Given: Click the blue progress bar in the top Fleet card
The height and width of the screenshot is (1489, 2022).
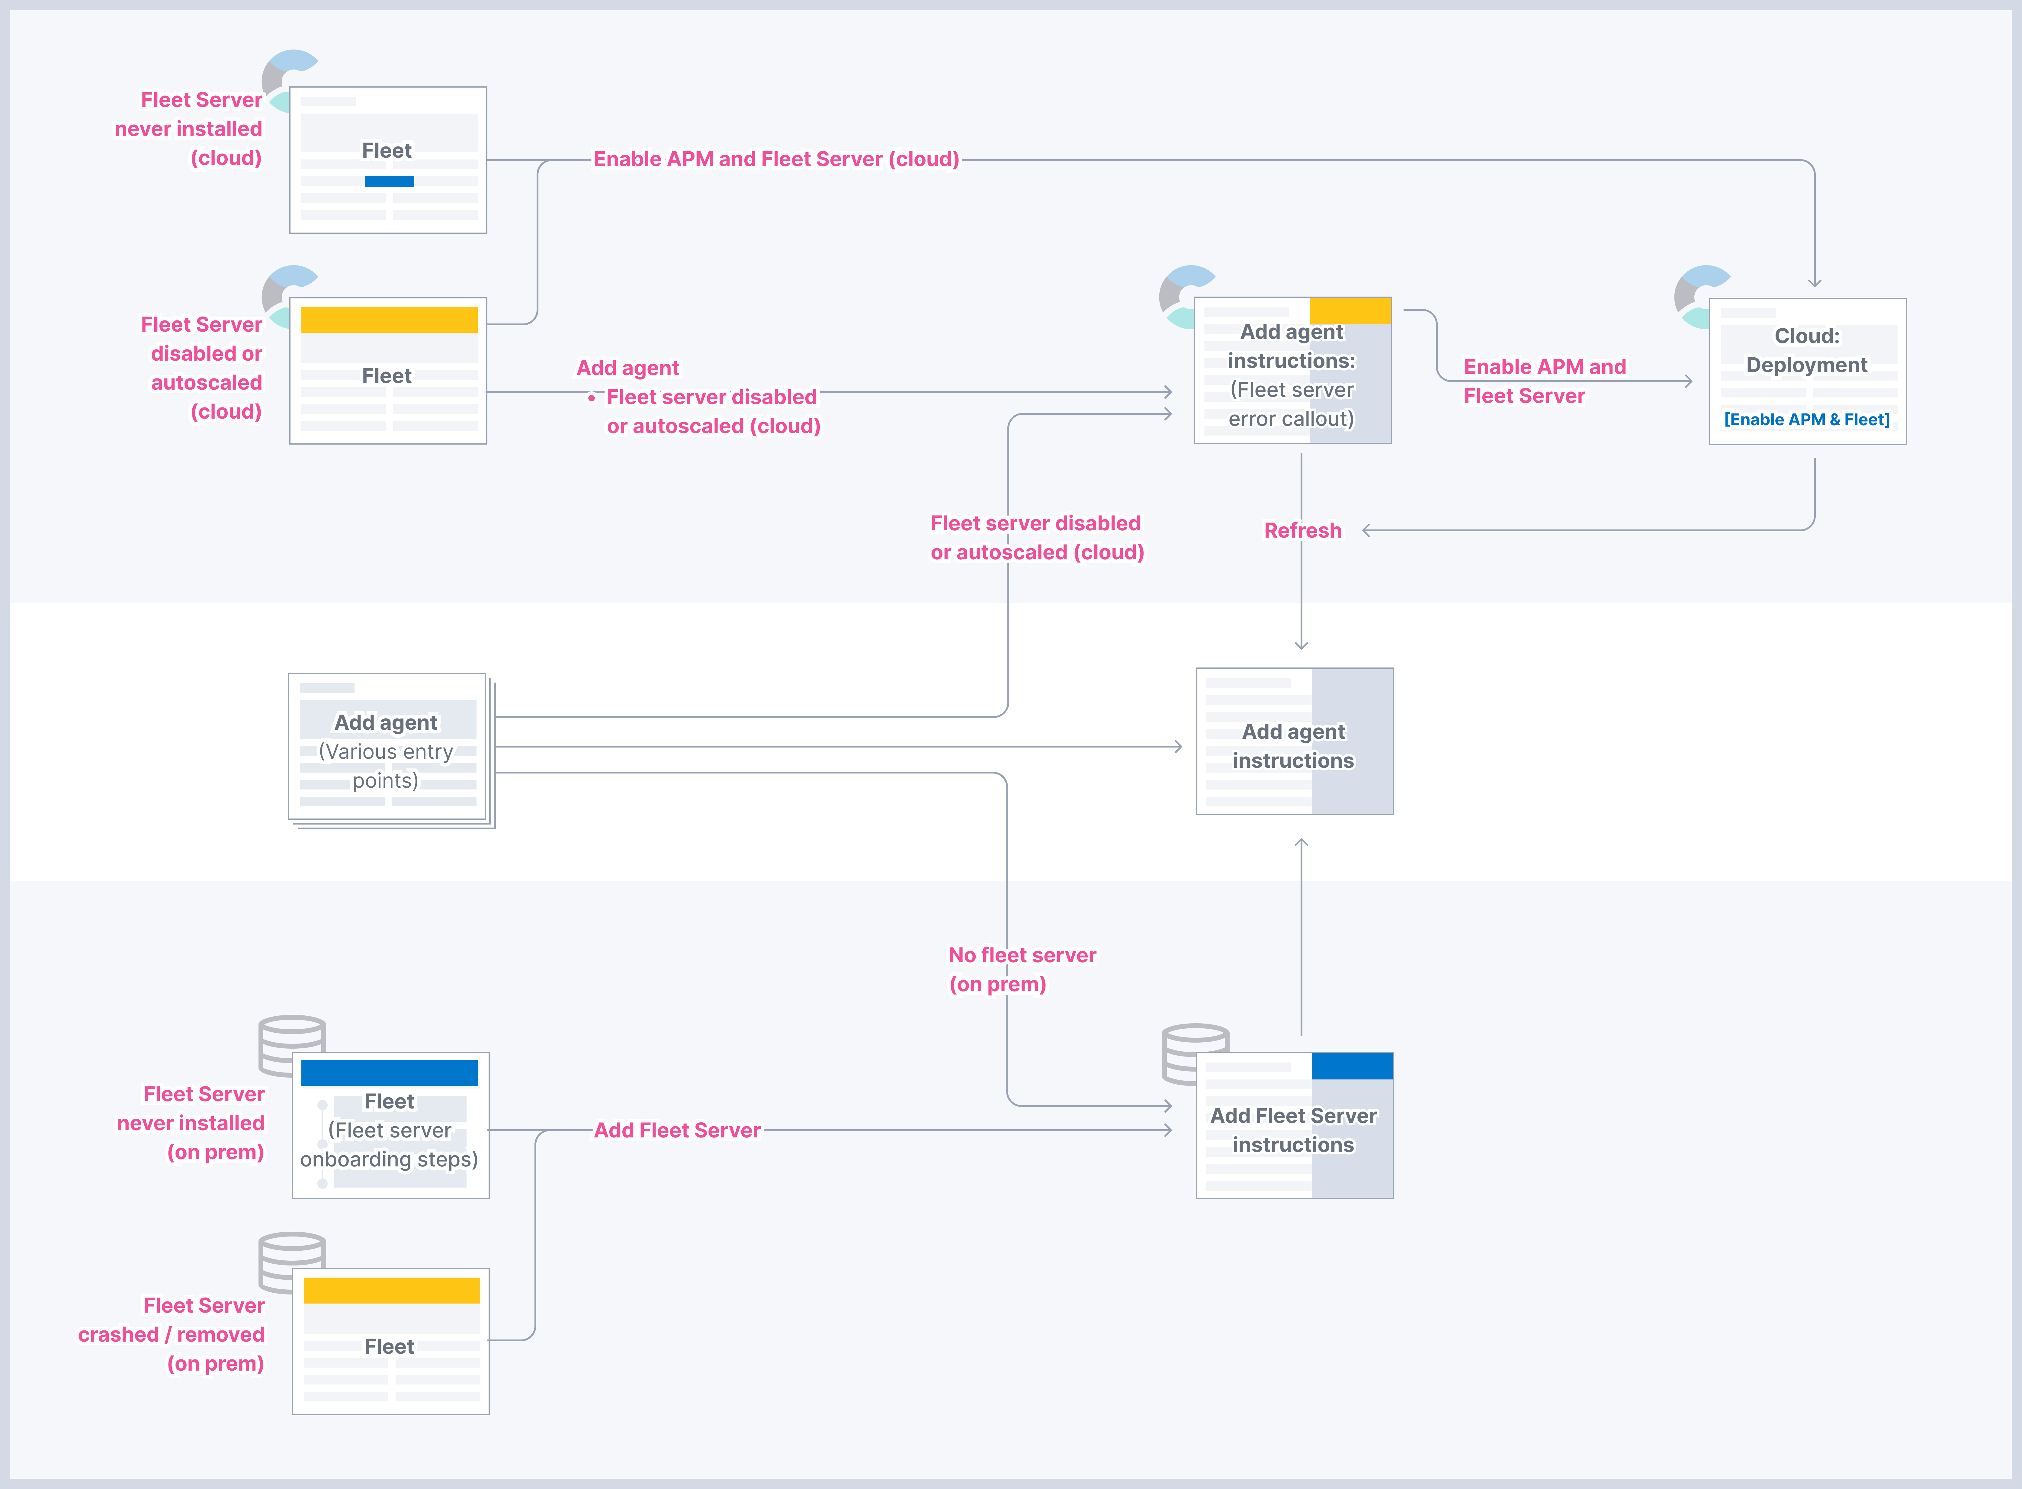Looking at the screenshot, I should pos(389,181).
